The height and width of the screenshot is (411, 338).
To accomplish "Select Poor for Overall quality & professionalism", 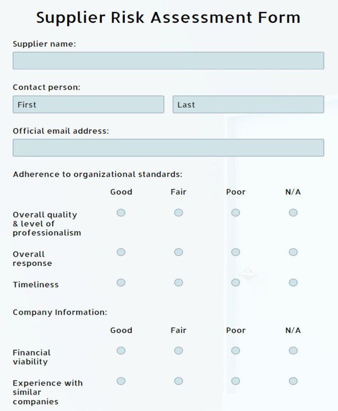I will coord(235,212).
